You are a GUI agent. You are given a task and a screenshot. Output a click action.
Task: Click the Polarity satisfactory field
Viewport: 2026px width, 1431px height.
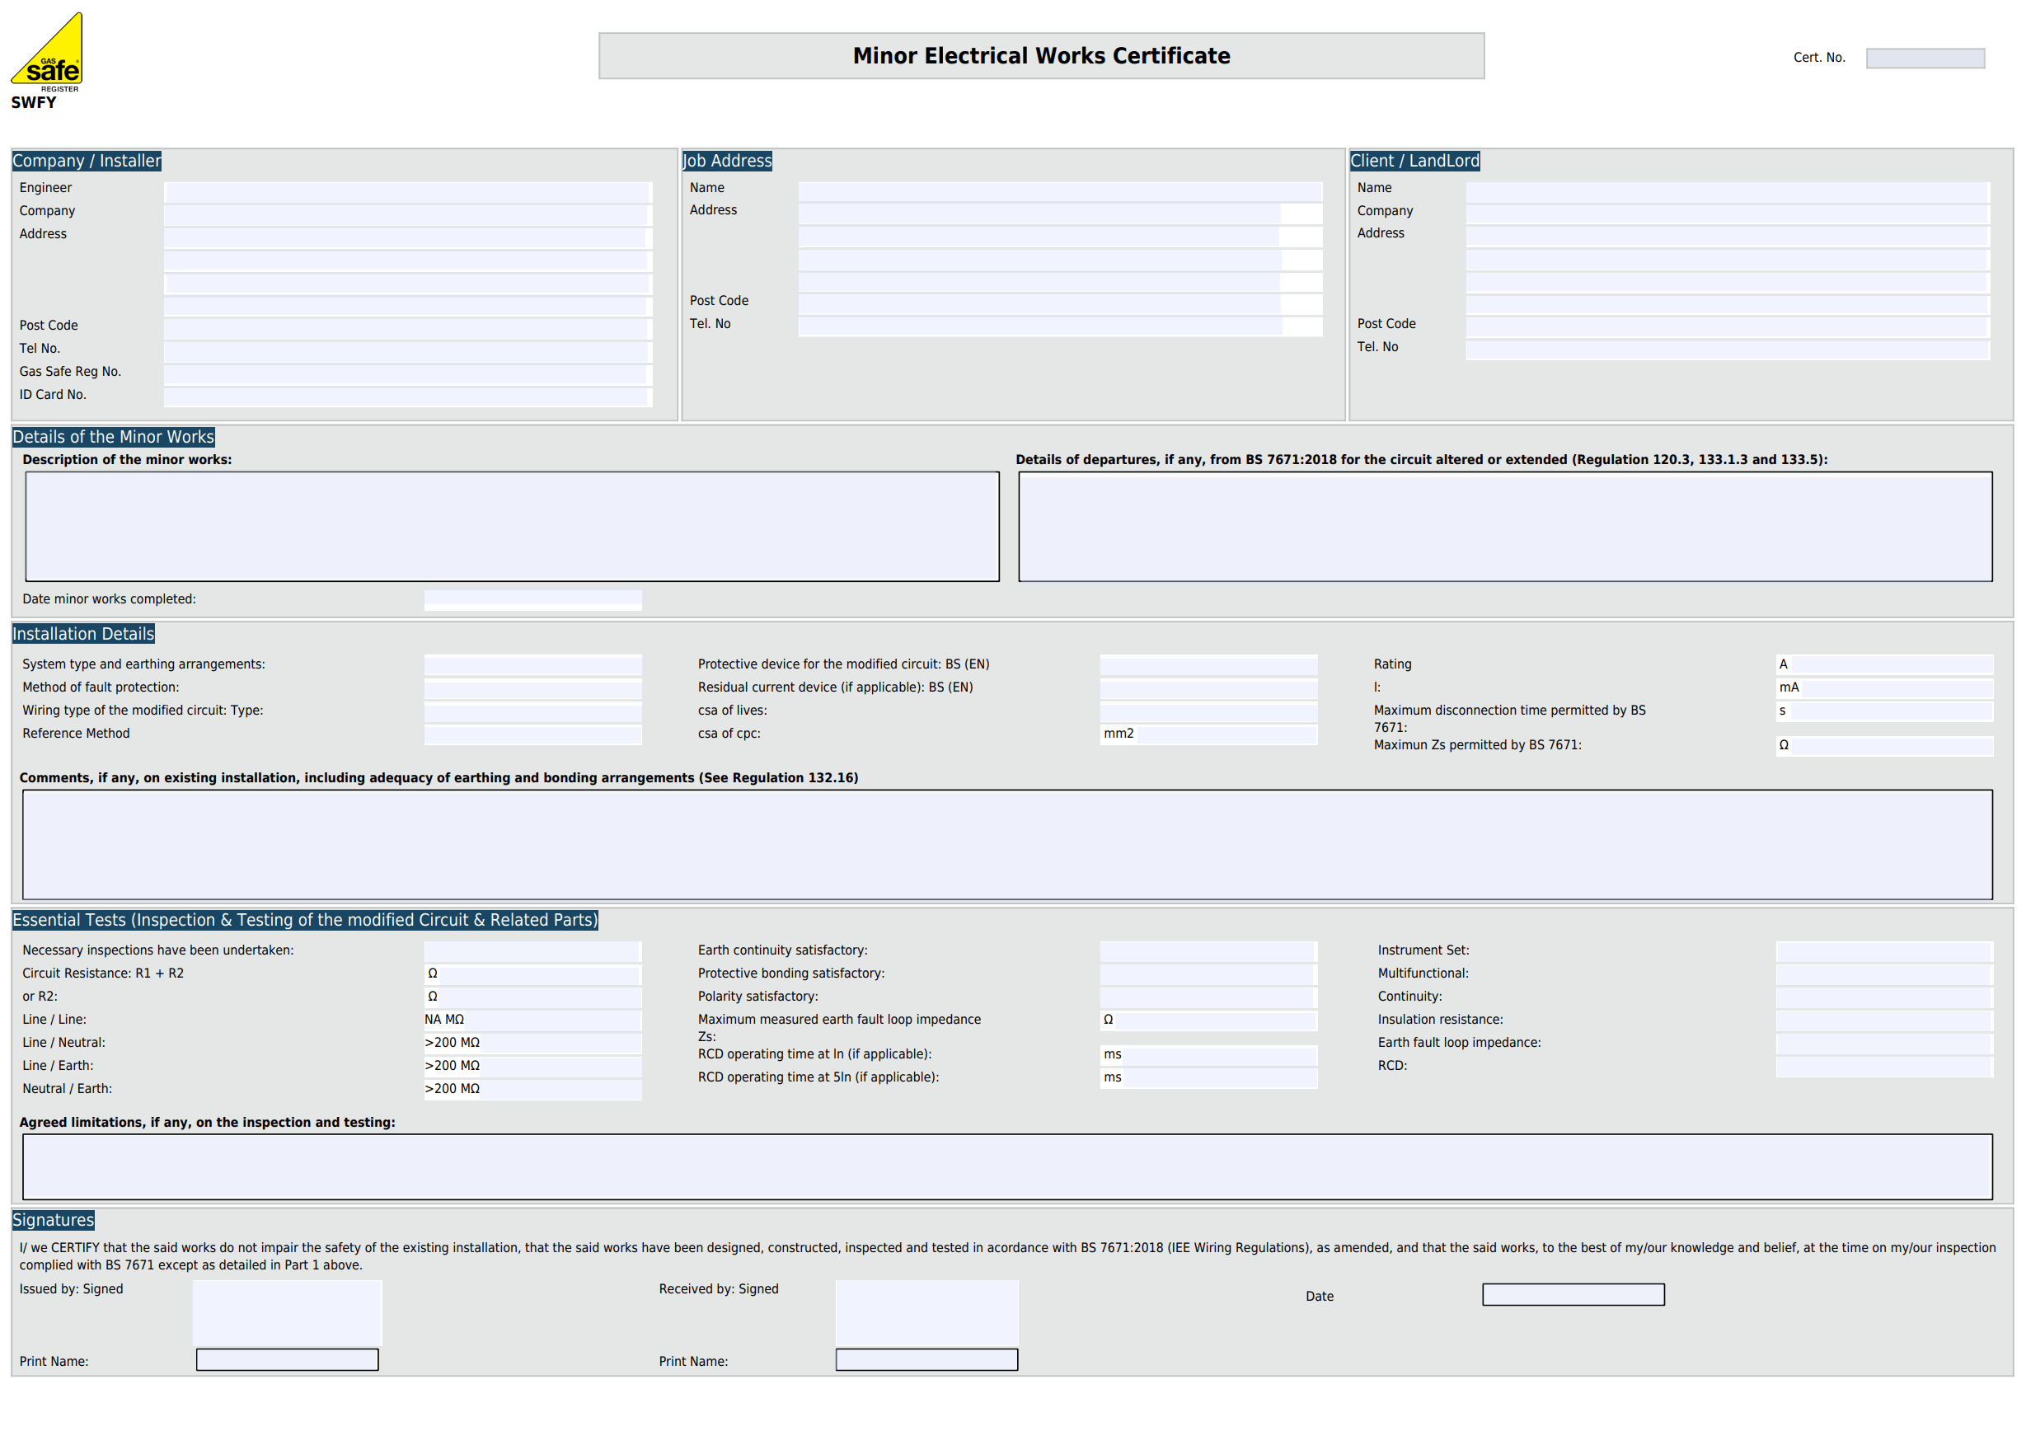[x=1208, y=997]
